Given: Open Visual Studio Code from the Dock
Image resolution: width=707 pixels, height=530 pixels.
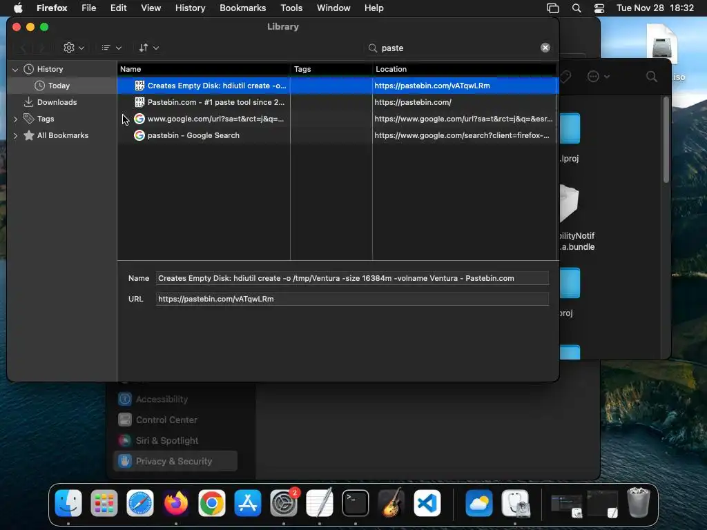Looking at the screenshot, I should pyautogui.click(x=427, y=503).
